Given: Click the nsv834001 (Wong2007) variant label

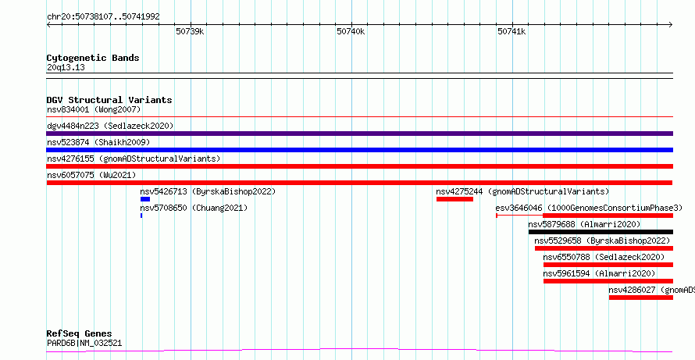Looking at the screenshot, I should 94,109.
